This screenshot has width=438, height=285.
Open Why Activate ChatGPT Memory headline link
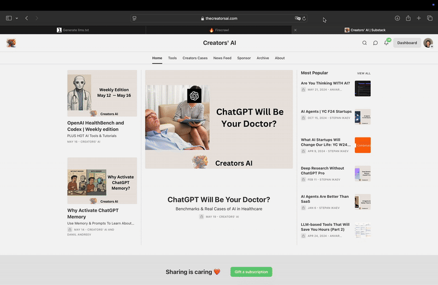tap(93, 213)
